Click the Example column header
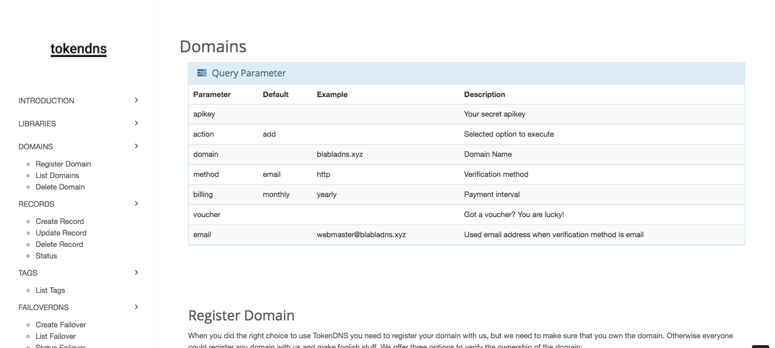775x348 pixels. click(332, 94)
